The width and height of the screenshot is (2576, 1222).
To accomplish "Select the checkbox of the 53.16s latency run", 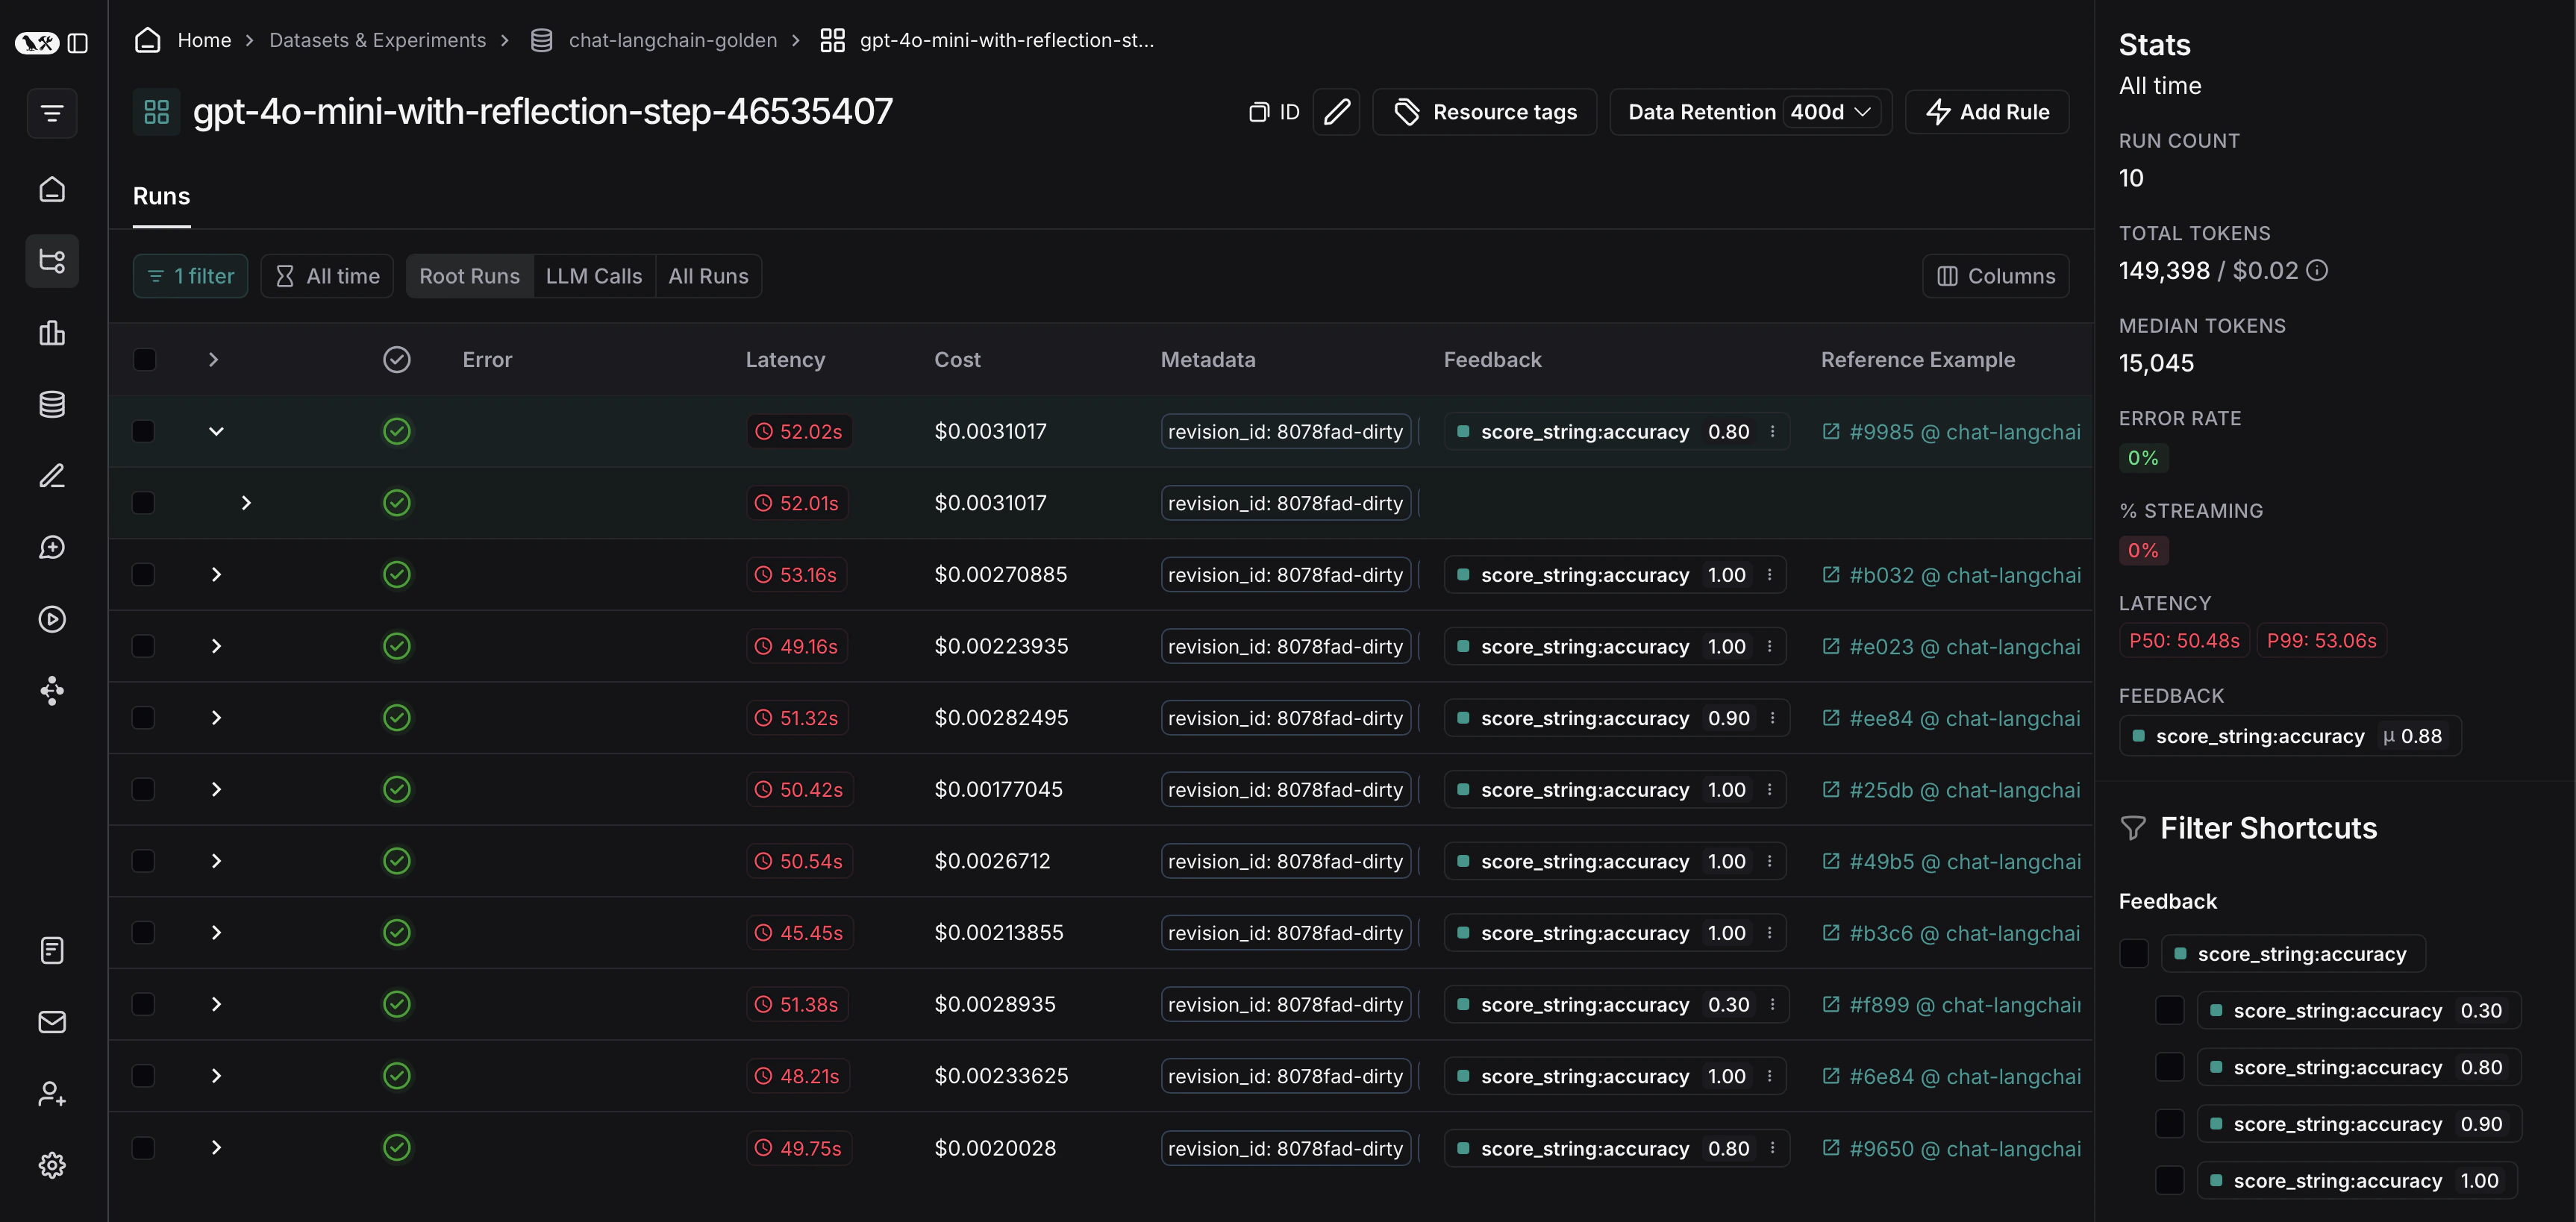I will pos(144,575).
